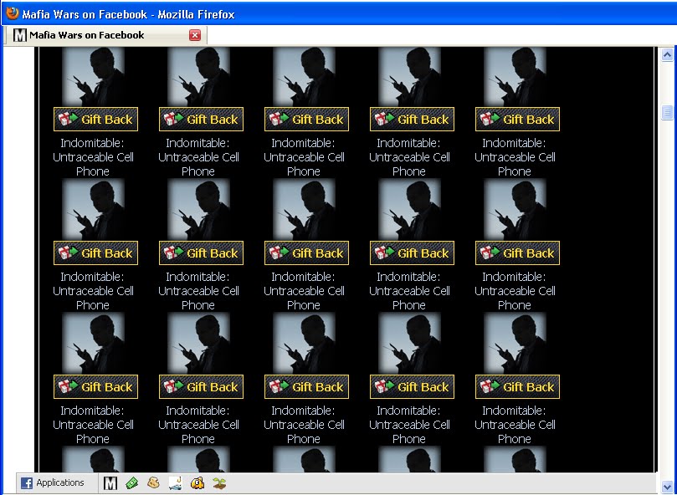The image size is (677, 495).
Task: Open the green sprout farming app icon
Action: (219, 483)
